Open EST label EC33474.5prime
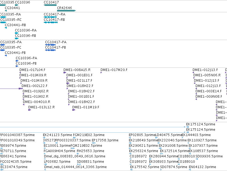227x171 pixels. pos(14,167)
